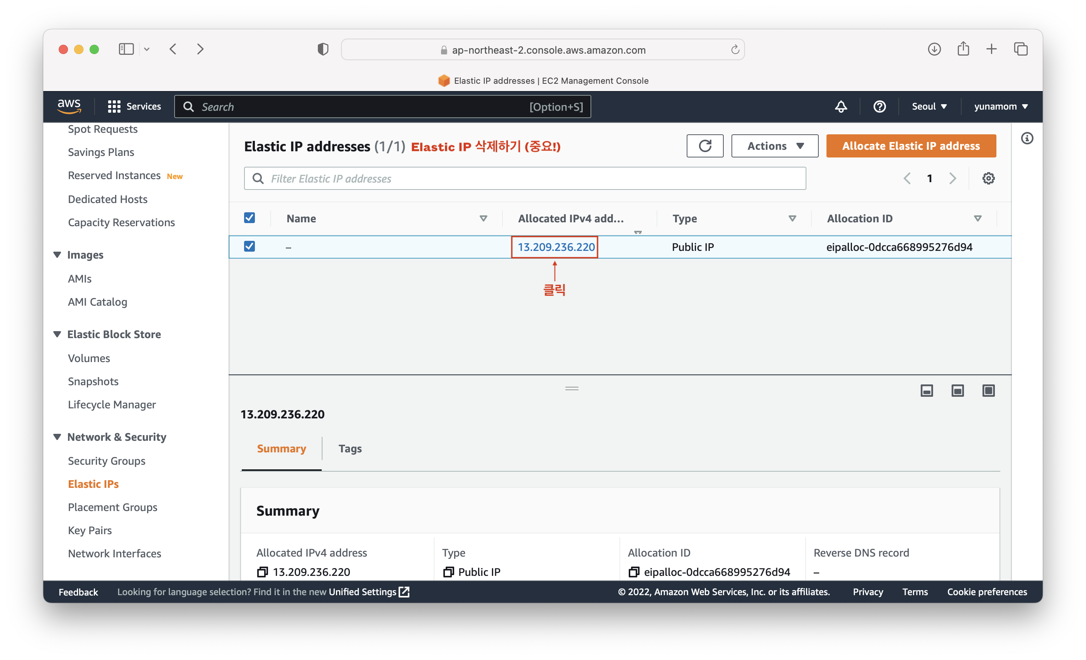Maximize the details split panel
The image size is (1086, 660).
[x=988, y=390]
